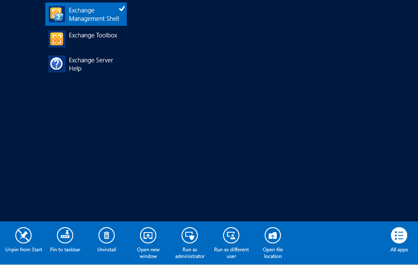Click the Exchange Server Help label text

91,64
